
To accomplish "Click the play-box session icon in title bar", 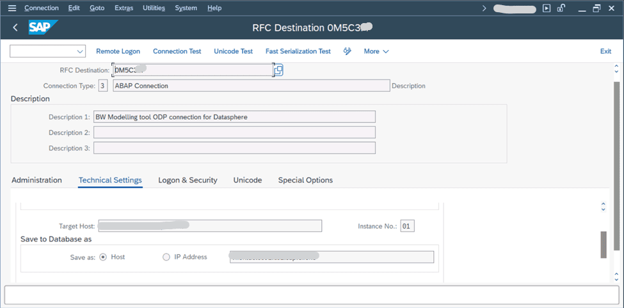I will [547, 8].
